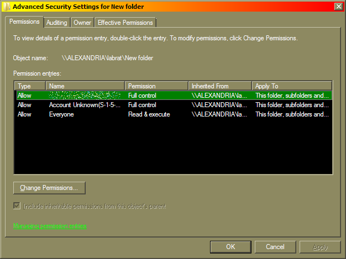346x259 pixels.
Task: Switch to the Permissions tab
Action: (24, 22)
